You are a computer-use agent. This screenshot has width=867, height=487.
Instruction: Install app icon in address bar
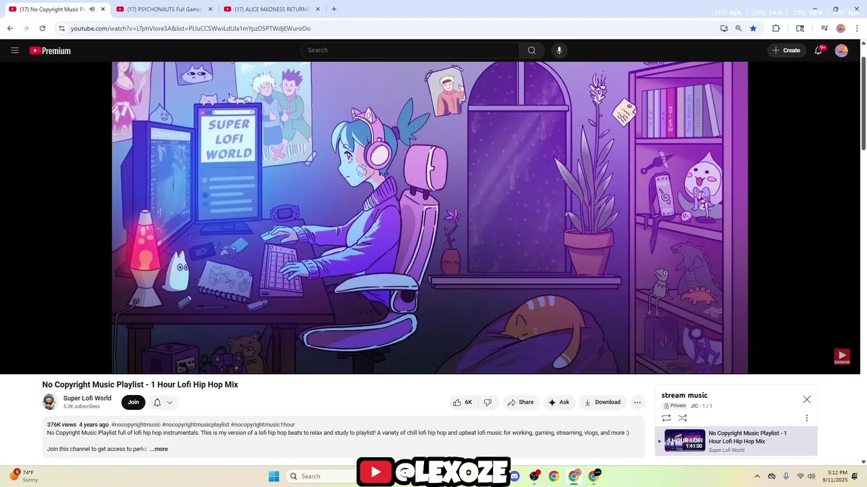coord(724,28)
